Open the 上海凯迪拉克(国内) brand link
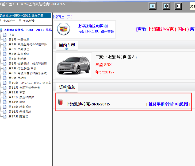This screenshot has height=166, width=195. 93,26
